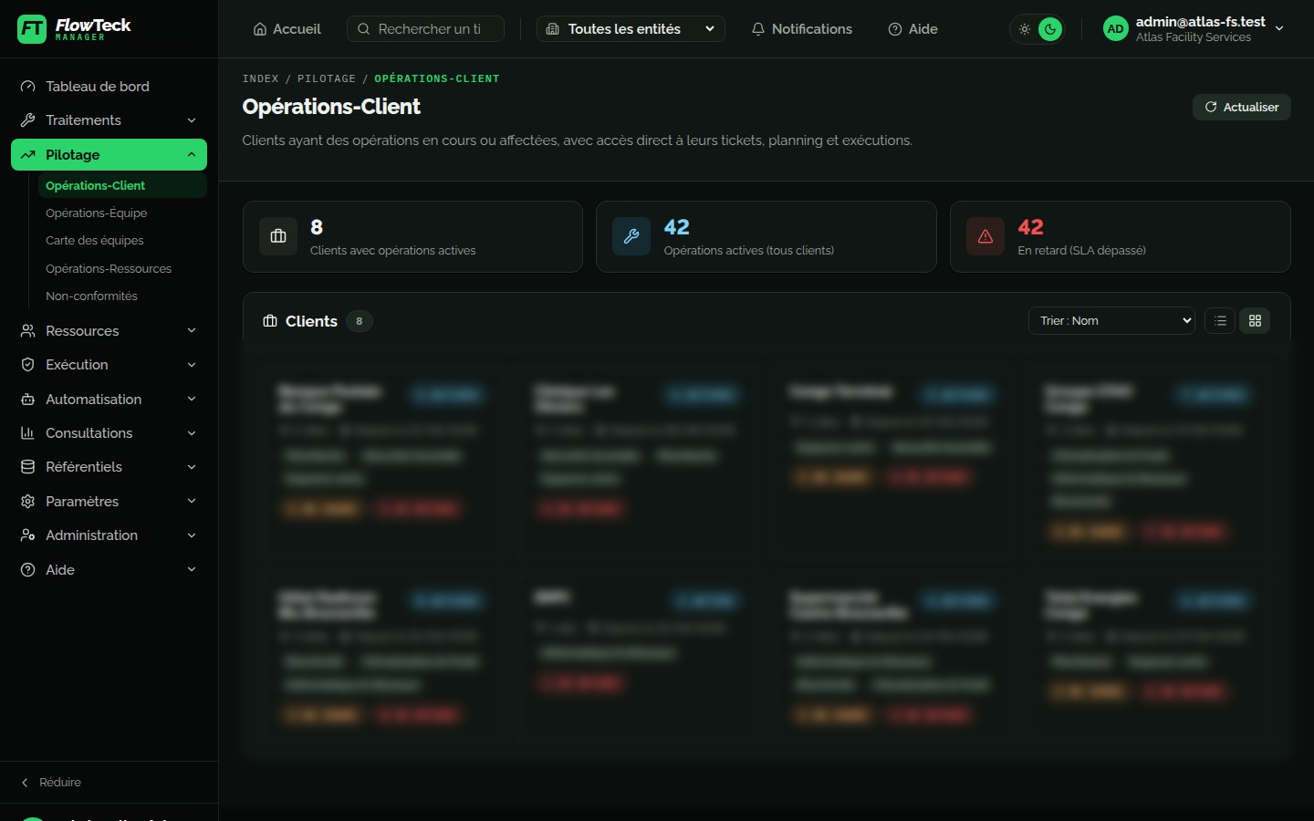Click the En retard (SLA dépassé) label
Viewport: 1314px width, 821px height.
[x=1081, y=251]
